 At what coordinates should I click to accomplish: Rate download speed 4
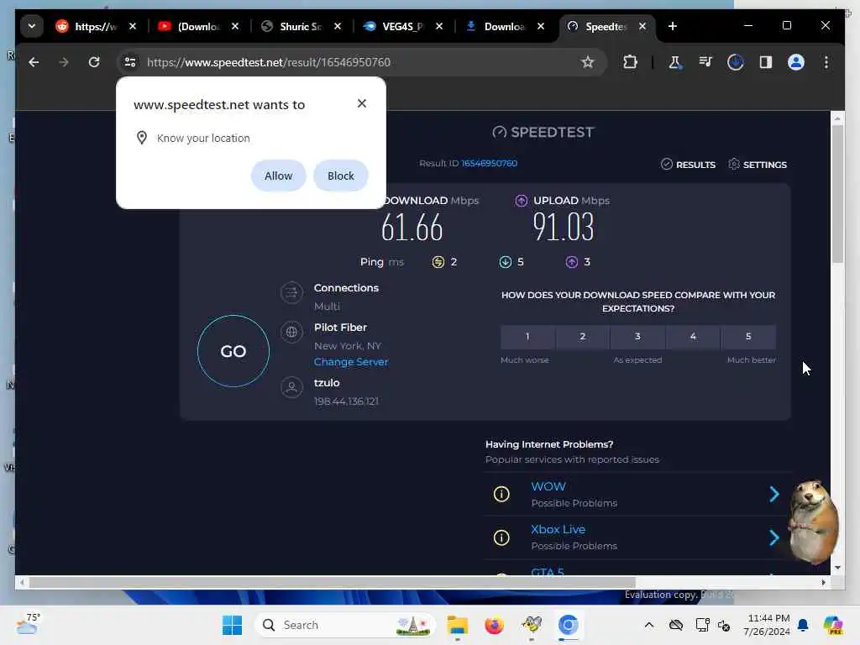coord(693,337)
